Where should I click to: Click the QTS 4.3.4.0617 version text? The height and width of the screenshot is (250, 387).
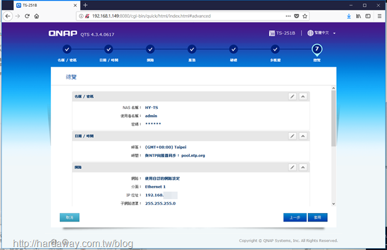[x=97, y=35]
